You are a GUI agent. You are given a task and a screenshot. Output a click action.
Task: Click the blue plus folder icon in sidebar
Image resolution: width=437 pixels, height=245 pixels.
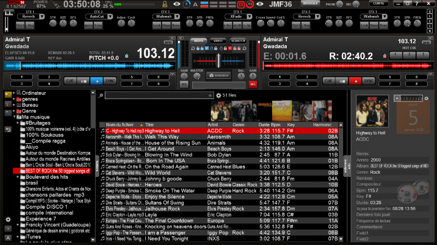8,113
